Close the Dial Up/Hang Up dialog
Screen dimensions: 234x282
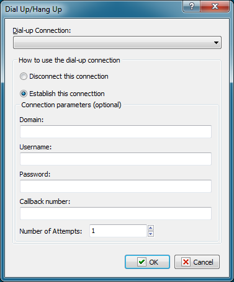215,7
